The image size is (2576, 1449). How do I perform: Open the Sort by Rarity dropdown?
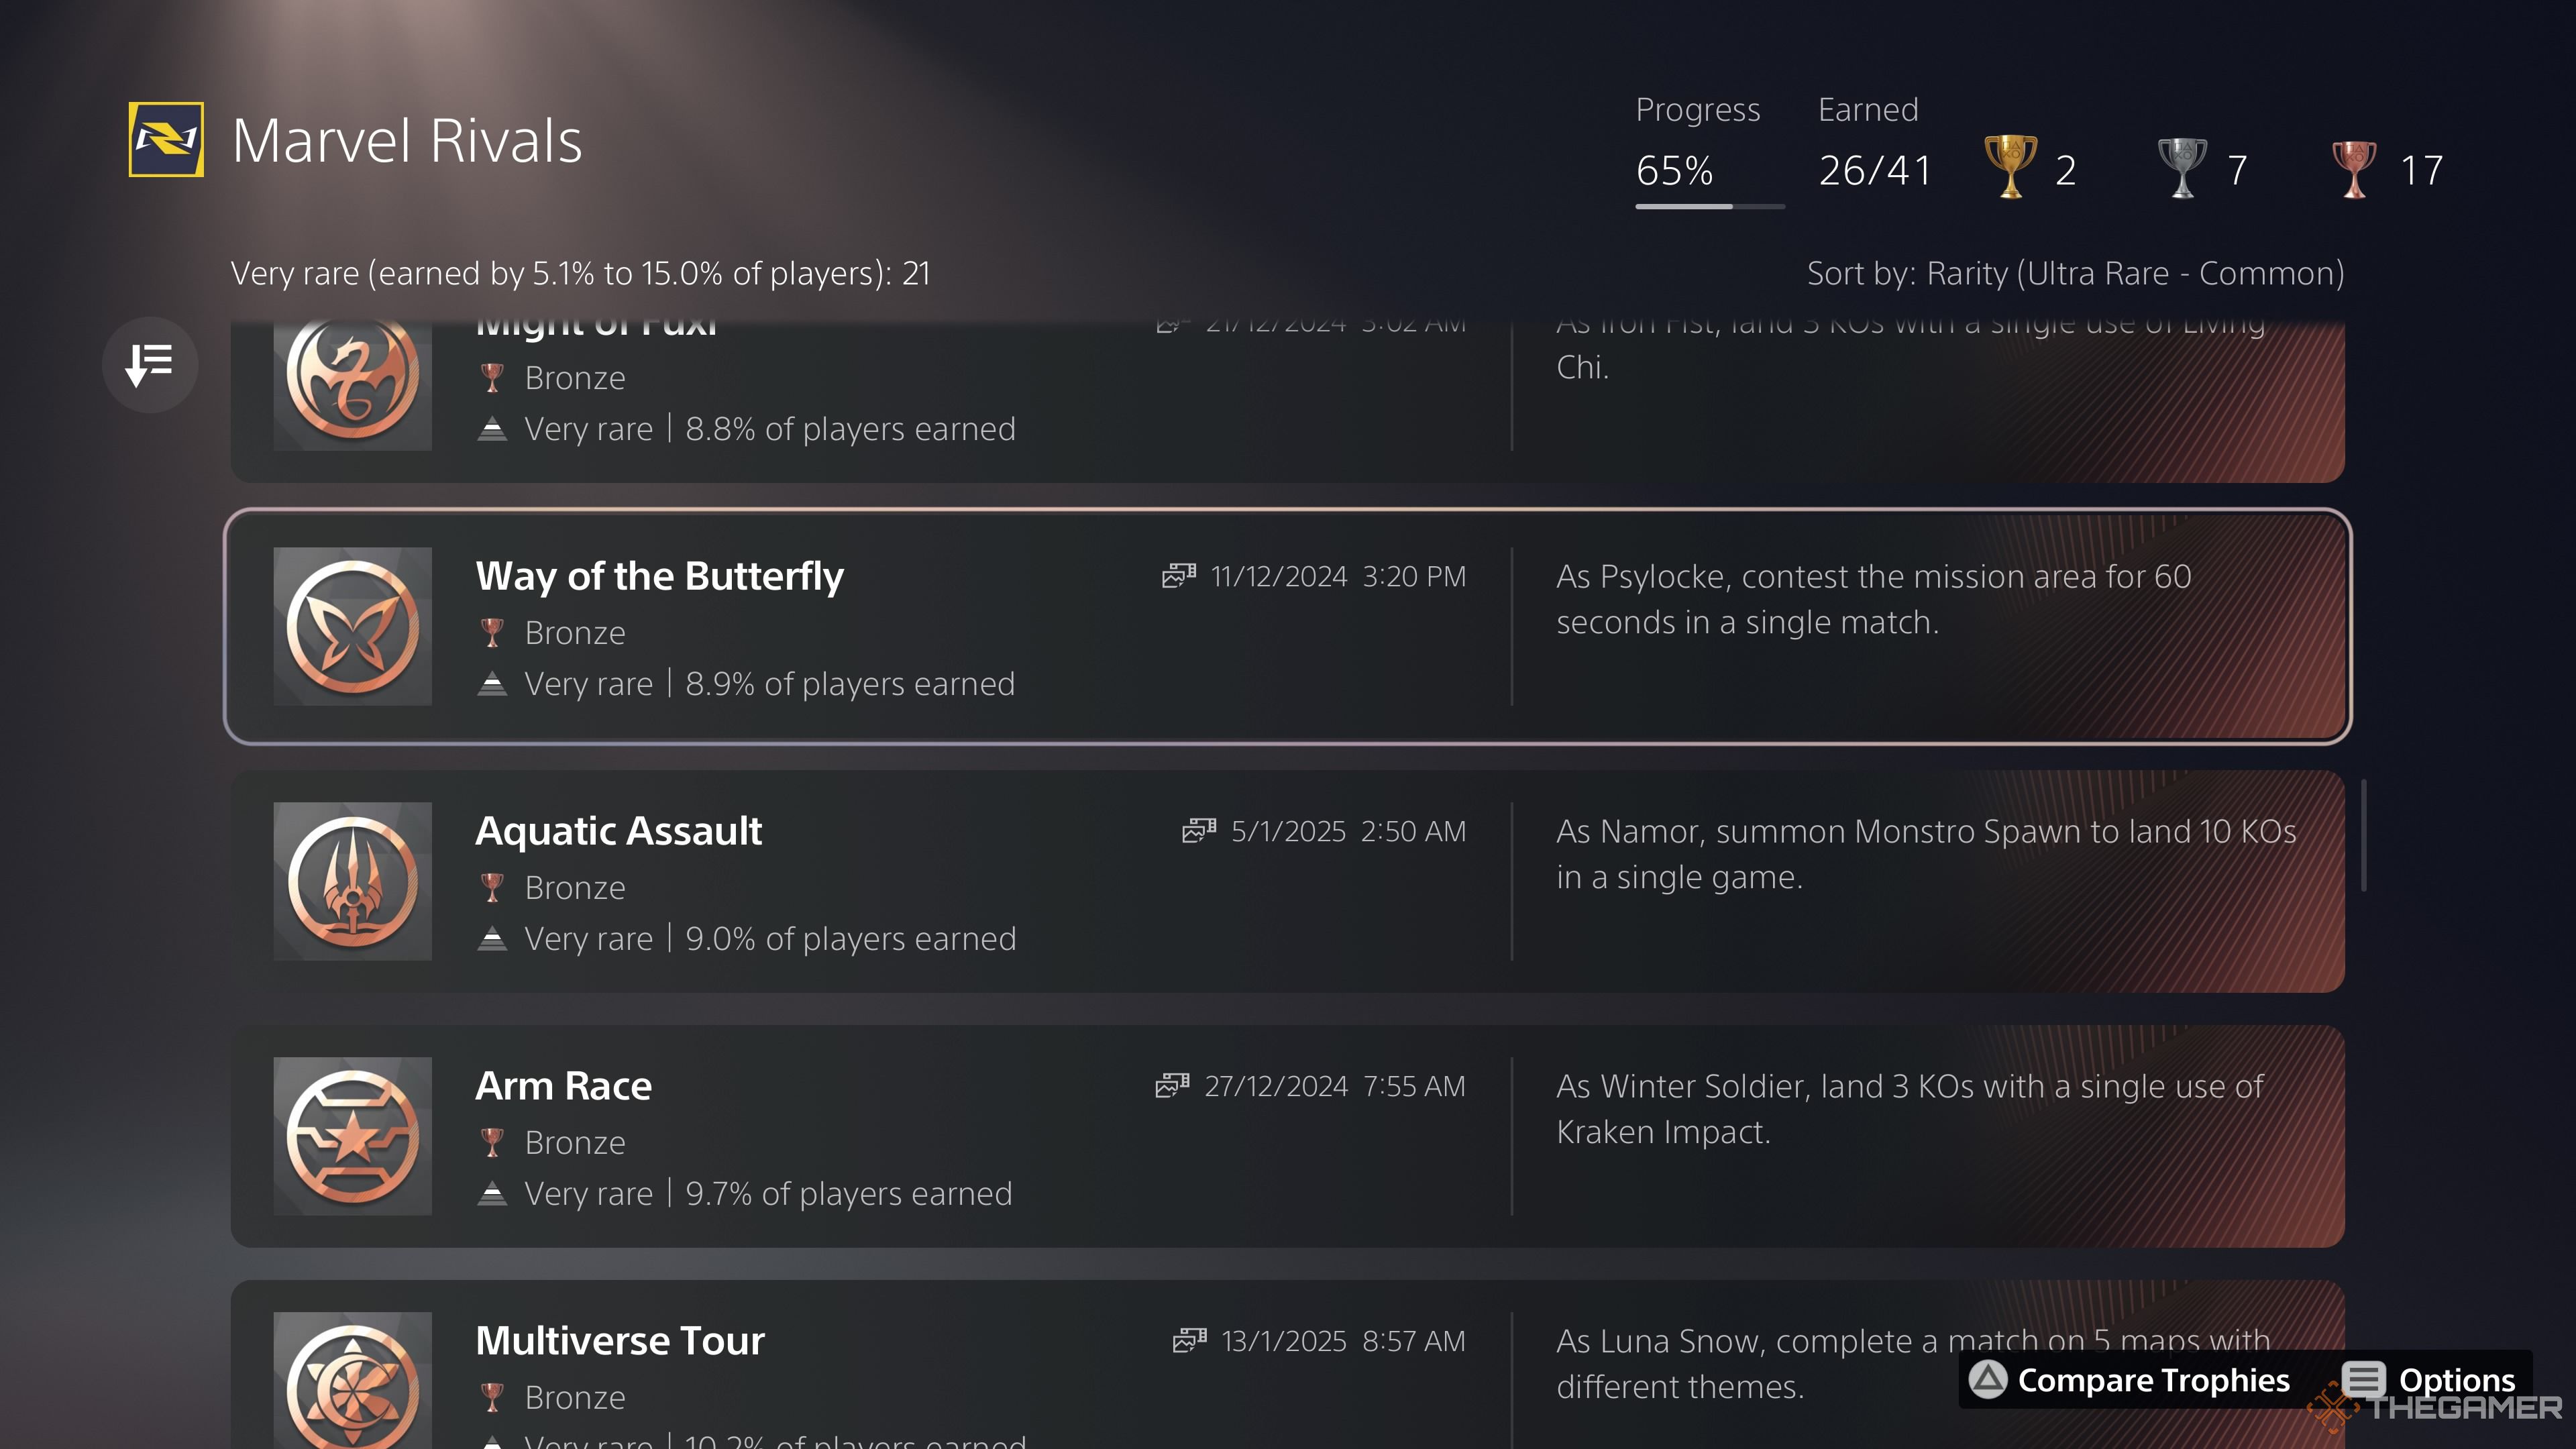2075,273
